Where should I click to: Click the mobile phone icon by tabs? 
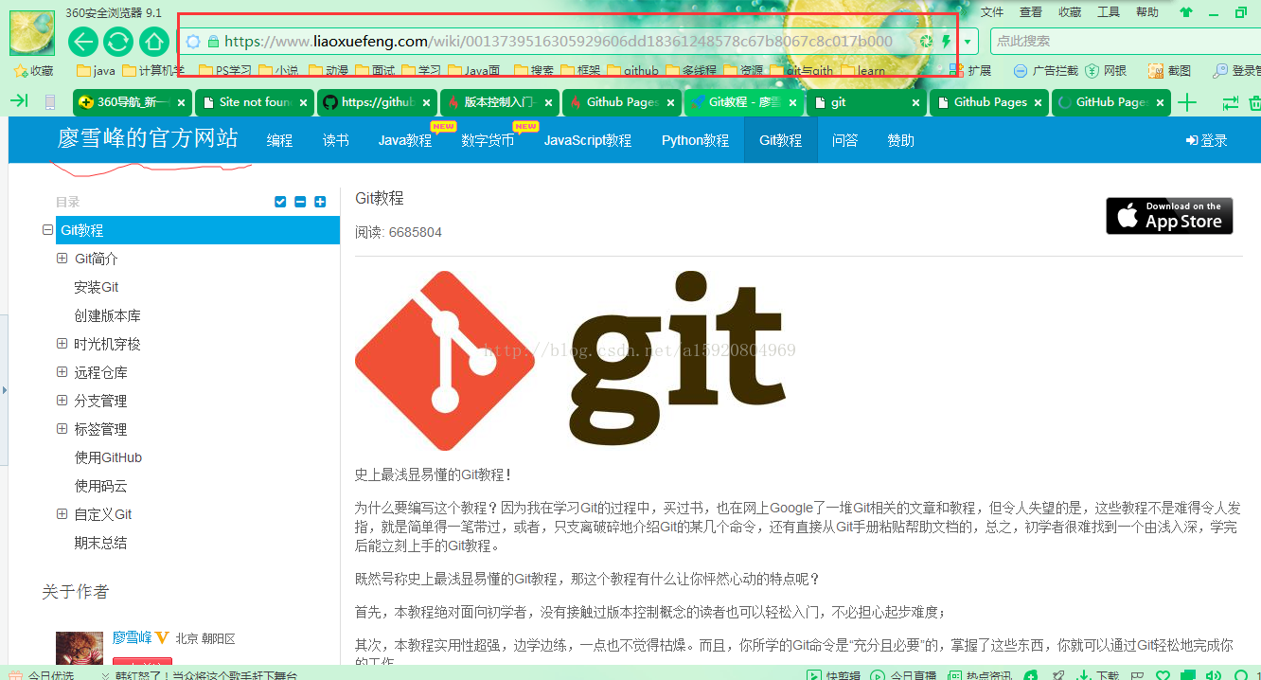point(50,102)
